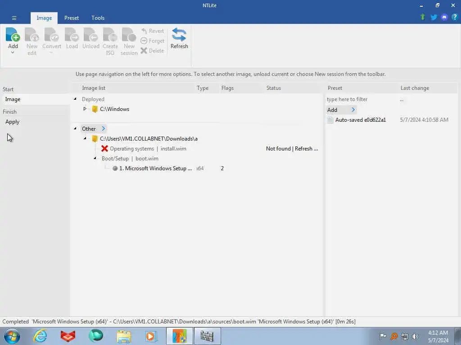
Task: Click the Boot/Setup boot.wim label
Action: point(130,159)
